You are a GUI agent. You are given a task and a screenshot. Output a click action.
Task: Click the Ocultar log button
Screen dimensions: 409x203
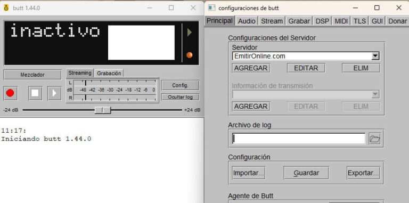tap(180, 97)
